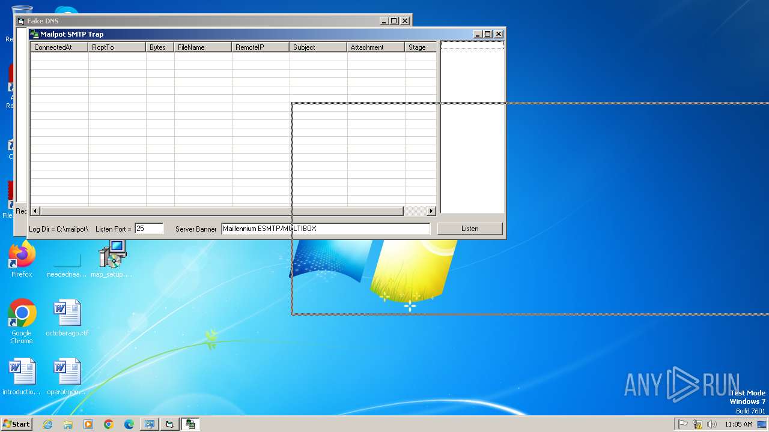Click the Show Desktop button

(x=763, y=424)
